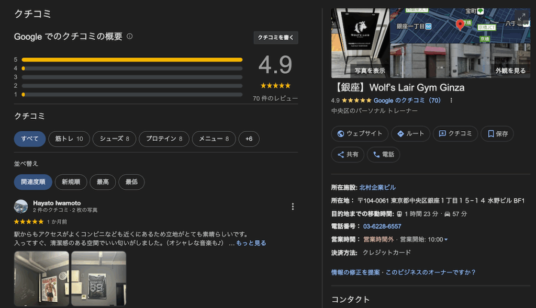Click the 5-star rating bar
The height and width of the screenshot is (308, 536).
tap(132, 60)
